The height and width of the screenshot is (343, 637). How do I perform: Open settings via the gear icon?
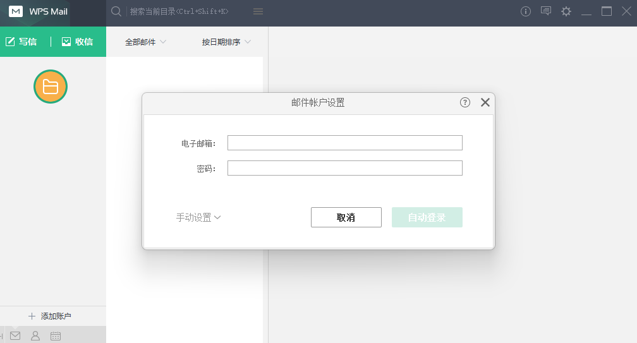566,11
